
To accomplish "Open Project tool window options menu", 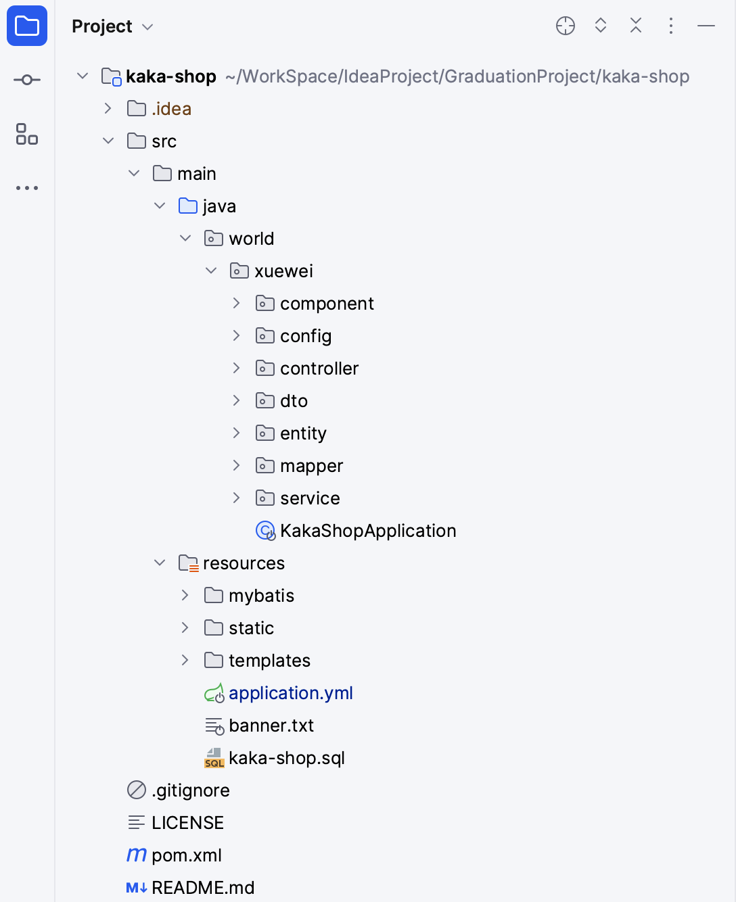I will pos(670,26).
